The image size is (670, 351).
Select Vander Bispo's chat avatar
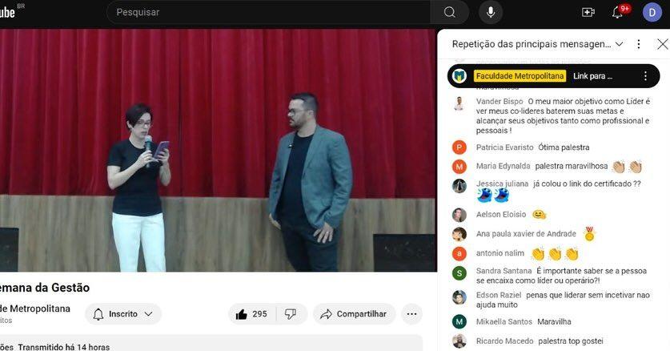coord(459,103)
